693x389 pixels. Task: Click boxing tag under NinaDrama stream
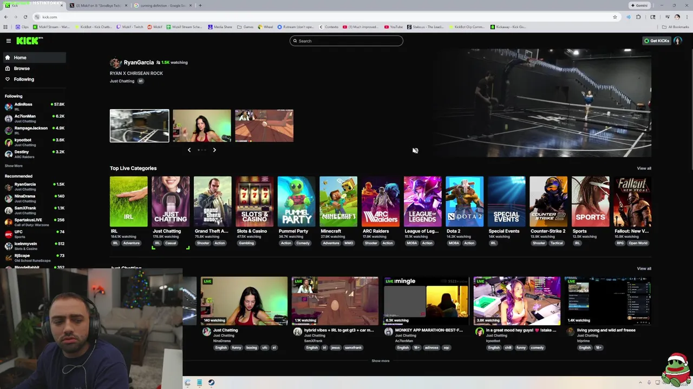click(252, 347)
